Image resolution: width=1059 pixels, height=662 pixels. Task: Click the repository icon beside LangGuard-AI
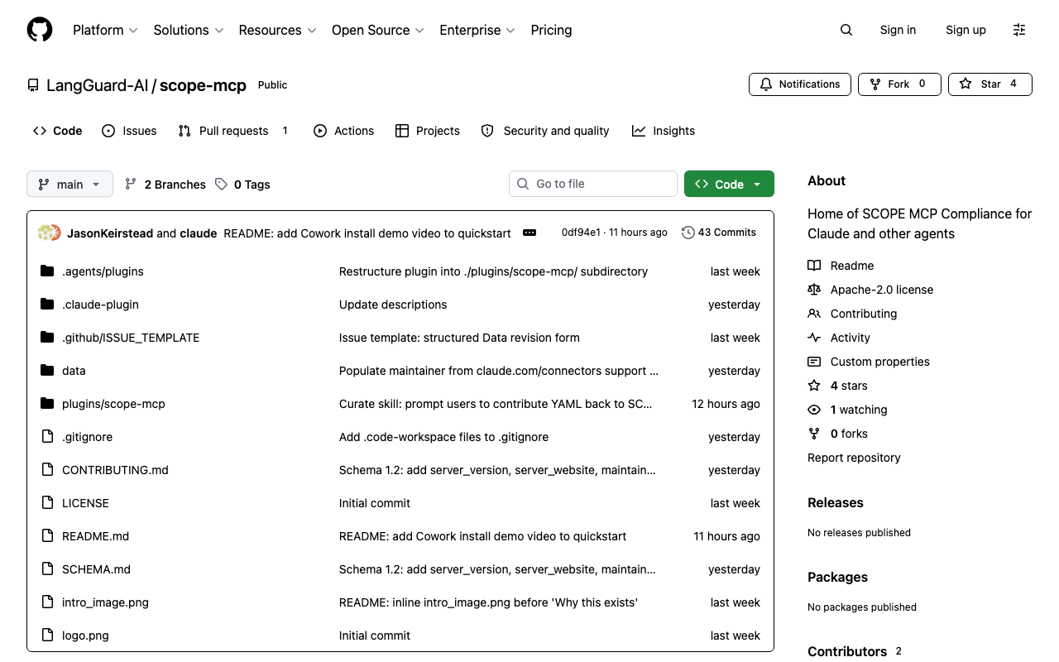coord(33,85)
